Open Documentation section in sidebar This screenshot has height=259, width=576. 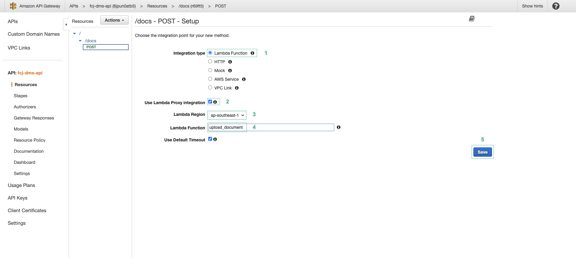29,151
